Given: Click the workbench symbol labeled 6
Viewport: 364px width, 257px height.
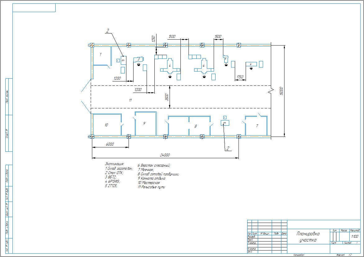Looking at the screenshot, I should [251, 63].
